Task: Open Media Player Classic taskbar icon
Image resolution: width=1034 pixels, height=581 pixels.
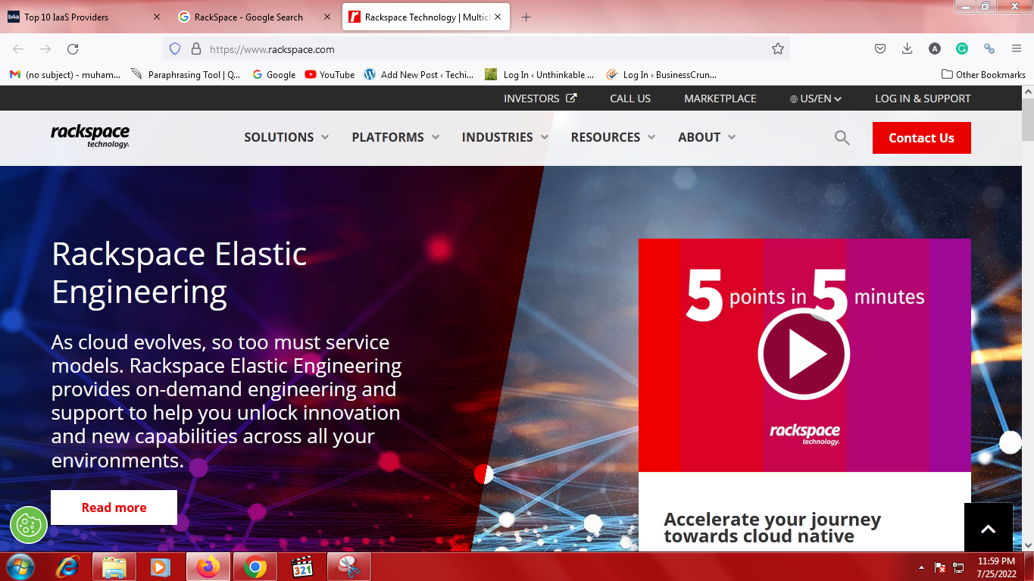Action: click(302, 567)
